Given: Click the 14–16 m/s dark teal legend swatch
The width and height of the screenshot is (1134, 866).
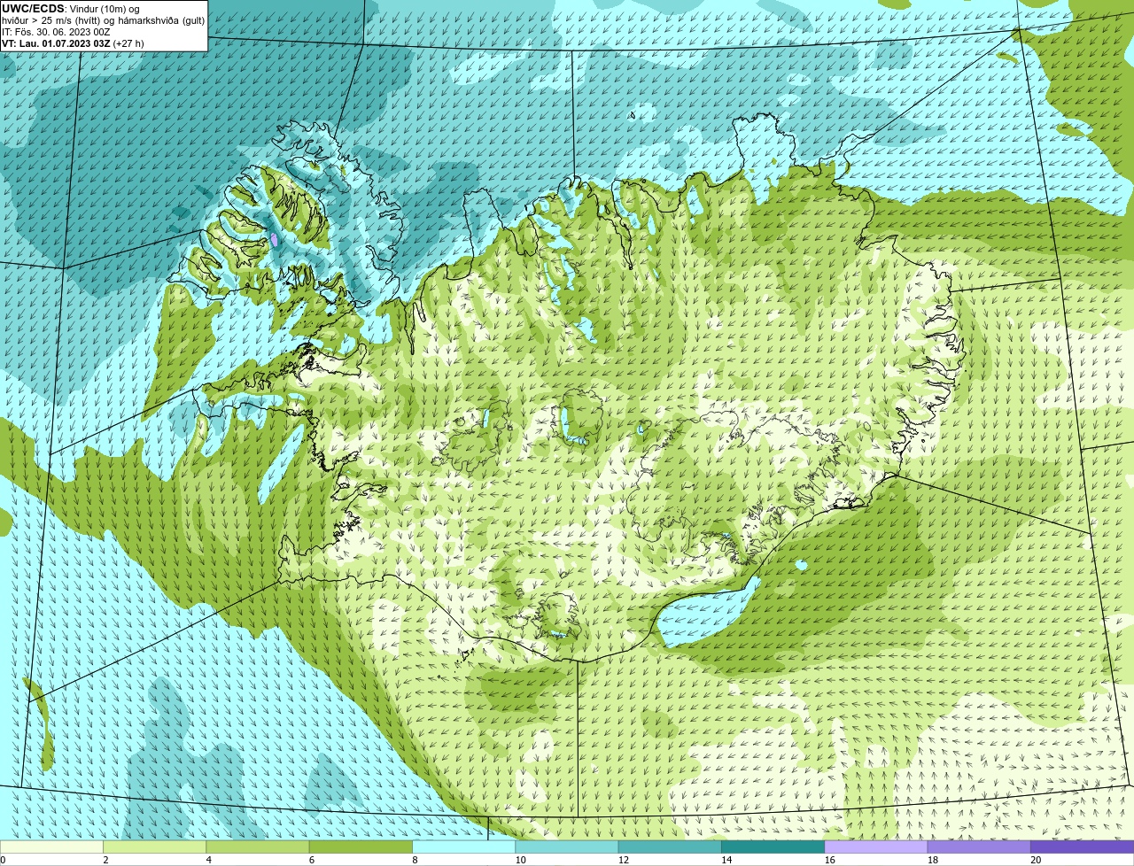Looking at the screenshot, I should pos(773,847).
